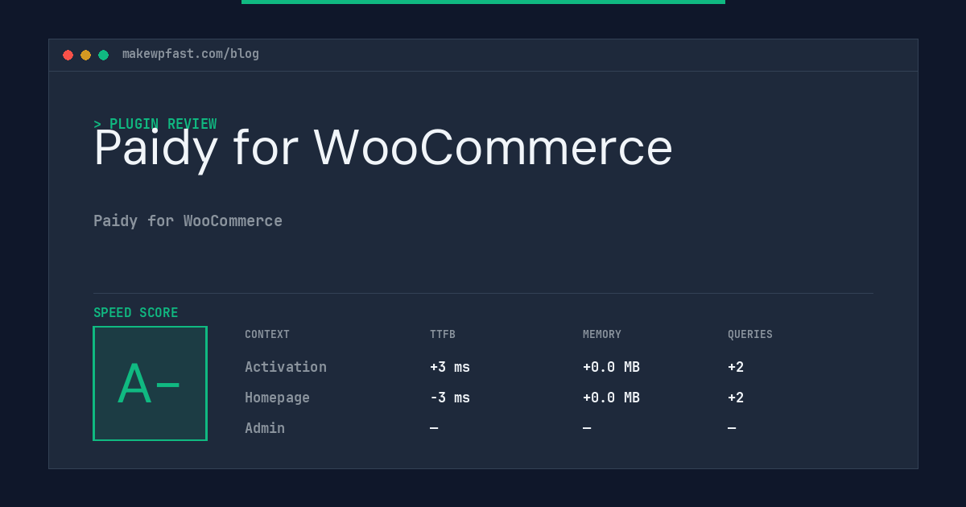
Task: Click the MEMORY column header
Action: [x=602, y=335]
